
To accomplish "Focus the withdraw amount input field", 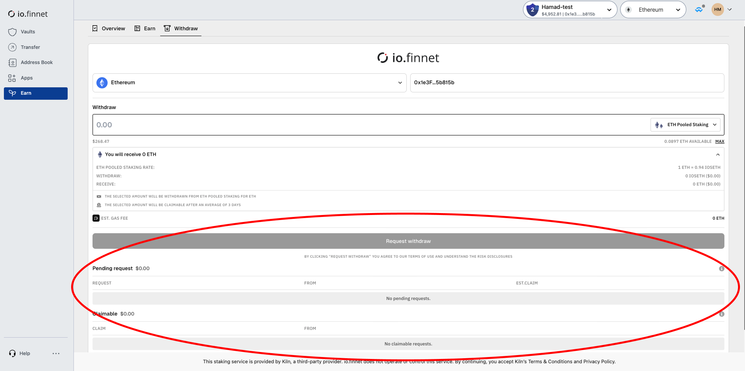I will click(371, 125).
